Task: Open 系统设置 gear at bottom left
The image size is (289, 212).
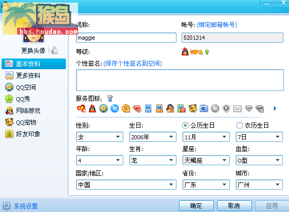Action: point(7,206)
